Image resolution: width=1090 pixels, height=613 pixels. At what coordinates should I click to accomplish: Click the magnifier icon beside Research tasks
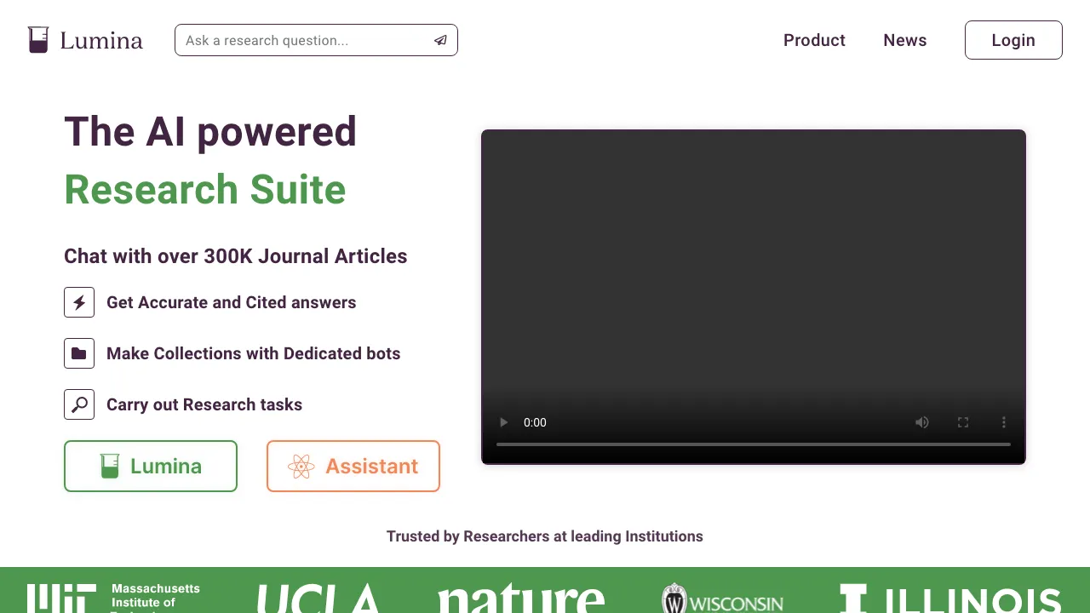79,404
